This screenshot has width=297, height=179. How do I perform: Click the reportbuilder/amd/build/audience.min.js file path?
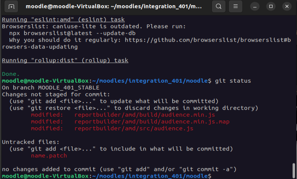point(144,115)
